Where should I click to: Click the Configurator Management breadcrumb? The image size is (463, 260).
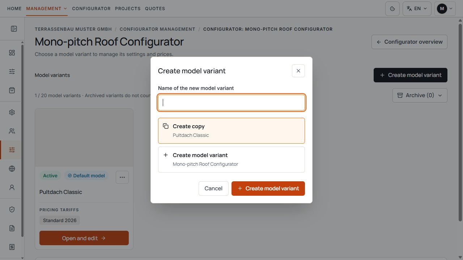coord(157,29)
